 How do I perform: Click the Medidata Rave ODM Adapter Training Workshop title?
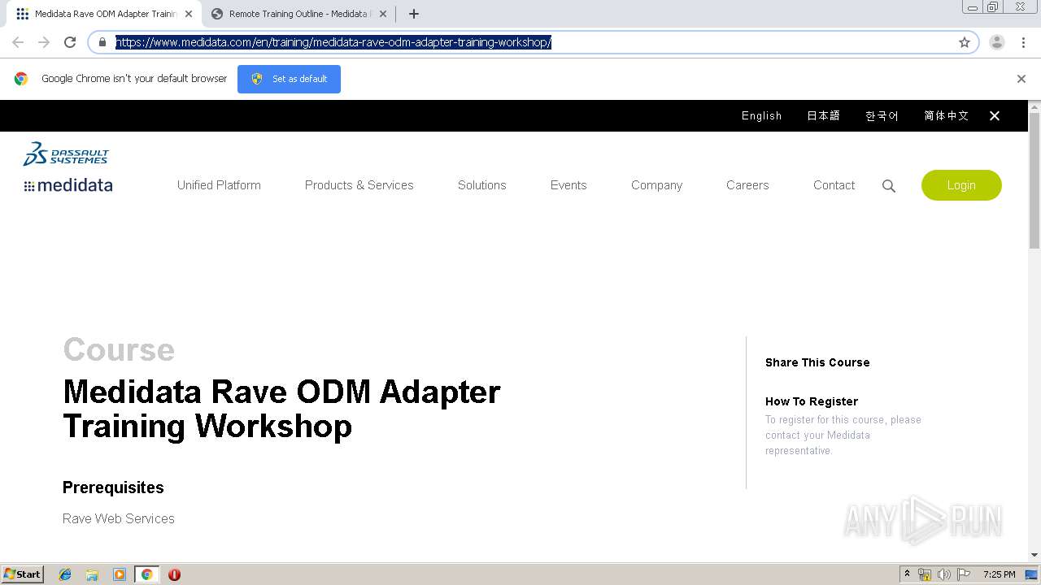[281, 409]
